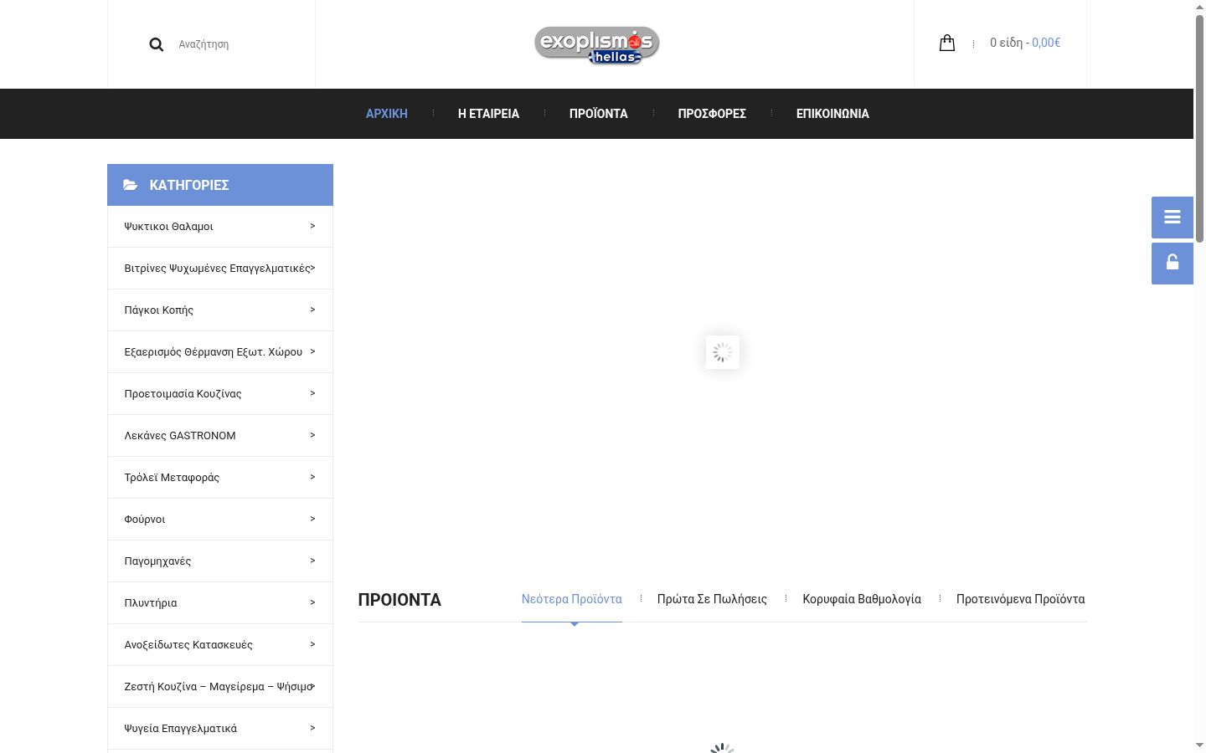Open the ΠΡΟΣΦΟΡΕΣ menu item
The image size is (1206, 753).
[712, 114]
